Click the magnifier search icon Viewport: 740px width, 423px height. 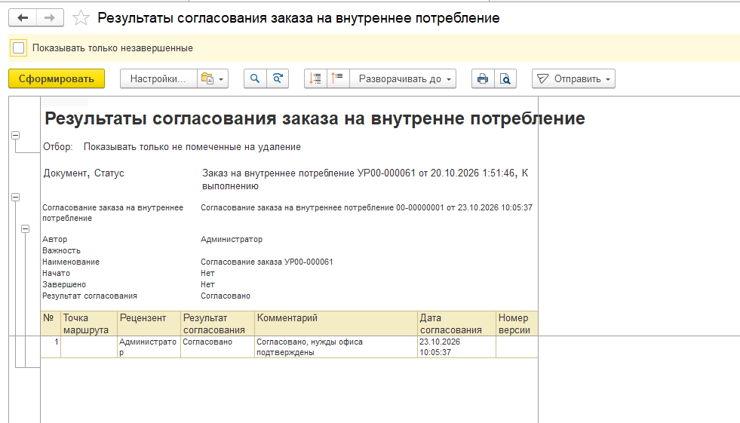(255, 78)
